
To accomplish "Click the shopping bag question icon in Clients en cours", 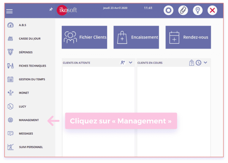I will [191, 63].
